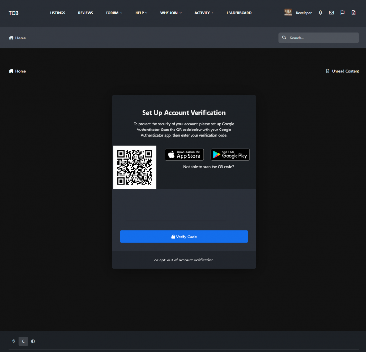Click Not able to scan the QR code
The width and height of the screenshot is (366, 352).
(x=208, y=167)
